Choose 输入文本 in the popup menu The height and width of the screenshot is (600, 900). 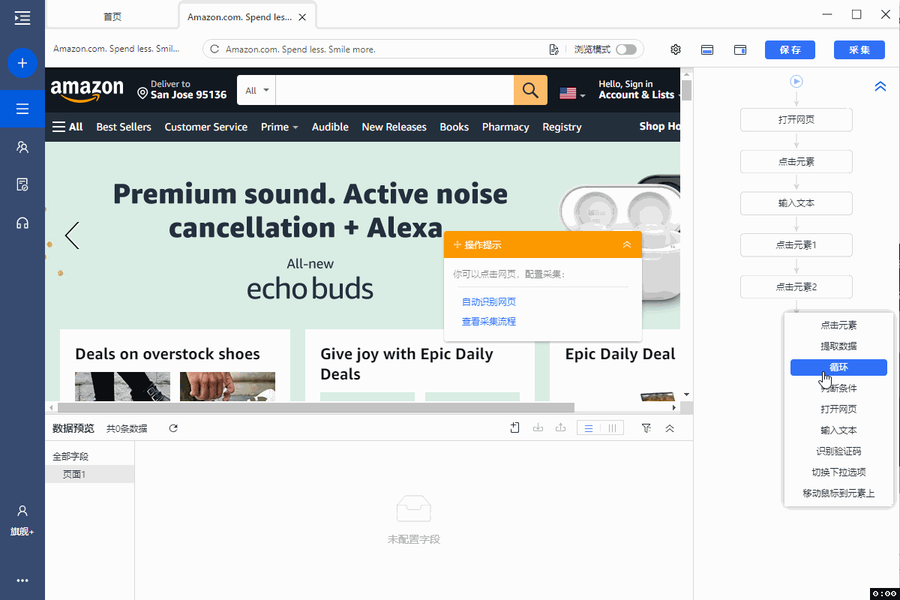(x=838, y=430)
